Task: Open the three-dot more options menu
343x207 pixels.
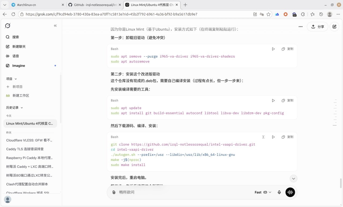Action: pyautogui.click(x=301, y=27)
